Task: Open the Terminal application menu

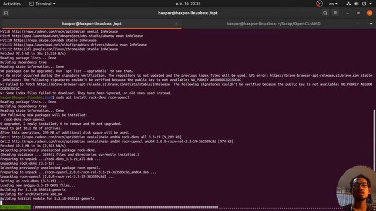Action: (42, 4)
